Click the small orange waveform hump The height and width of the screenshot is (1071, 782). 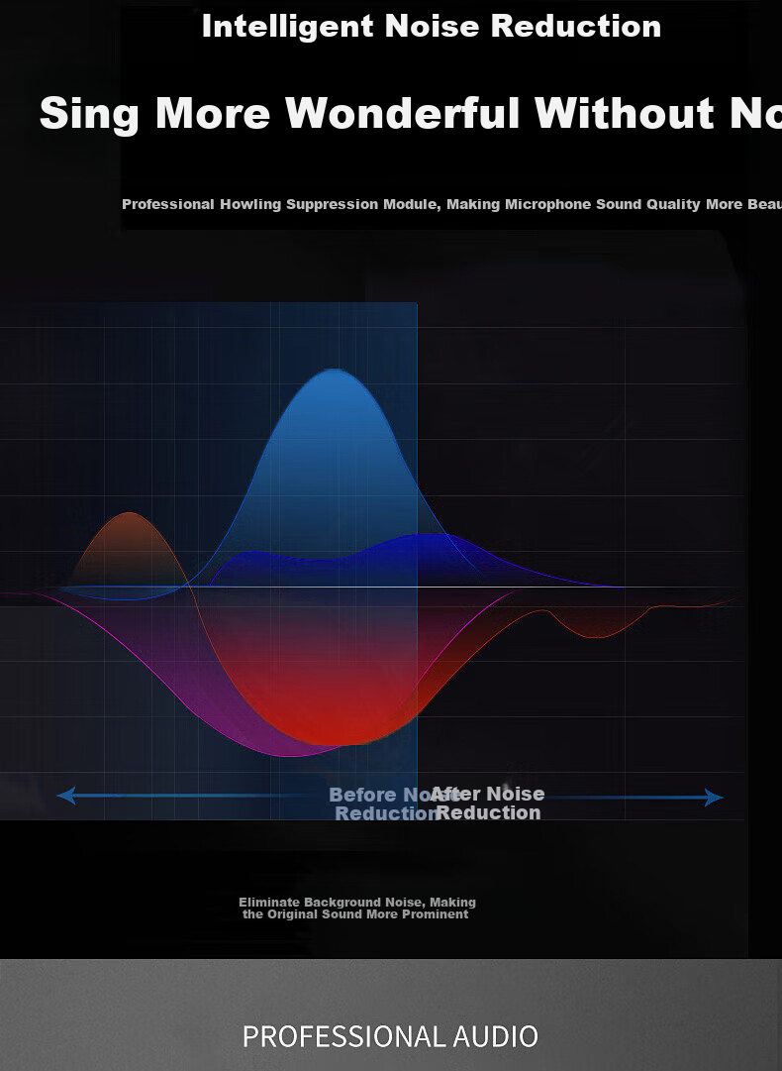point(129,547)
